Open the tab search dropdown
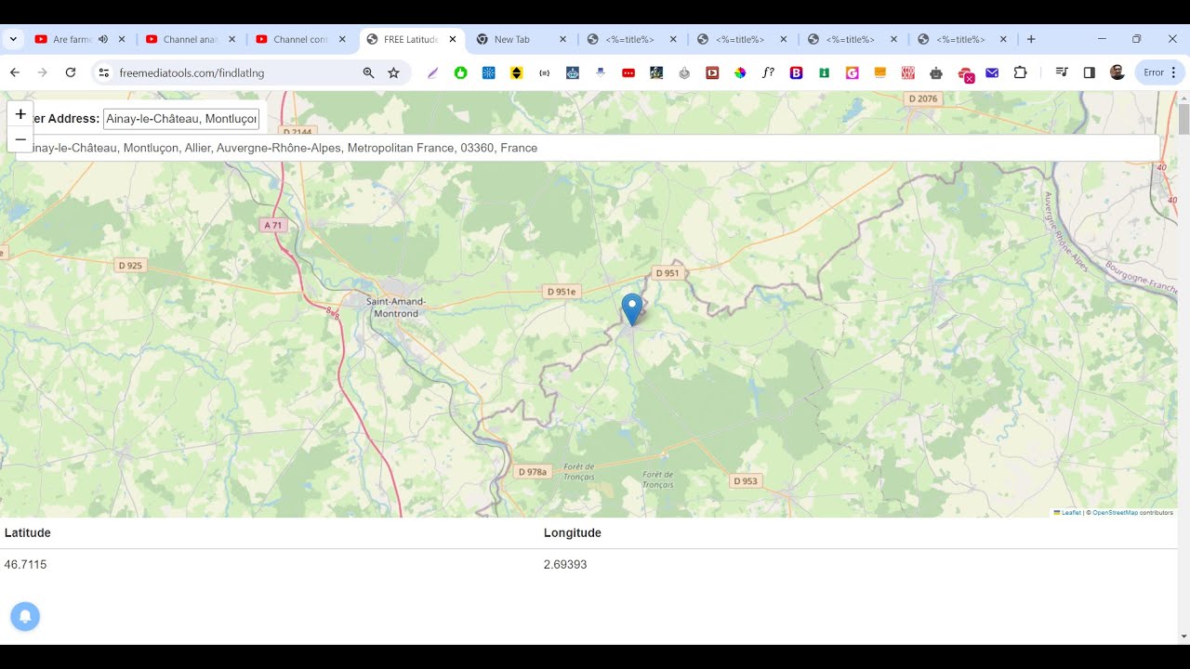1190x669 pixels. (x=13, y=39)
